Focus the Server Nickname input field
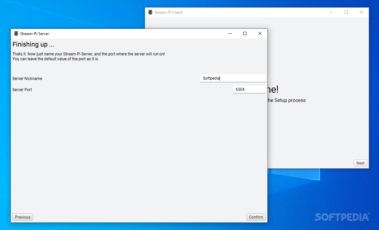Viewport: 379px width, 230px height. pos(233,78)
